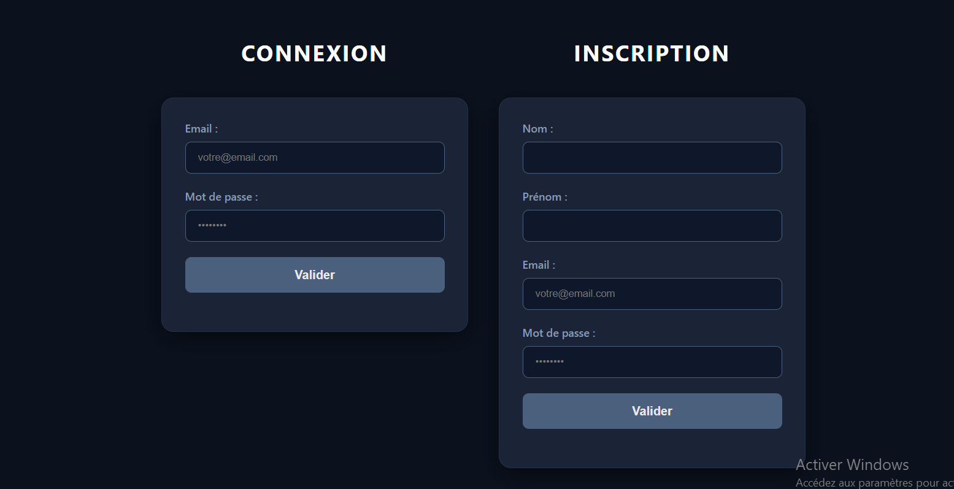
Task: Click the Activer Windows watermark text
Action: (852, 464)
